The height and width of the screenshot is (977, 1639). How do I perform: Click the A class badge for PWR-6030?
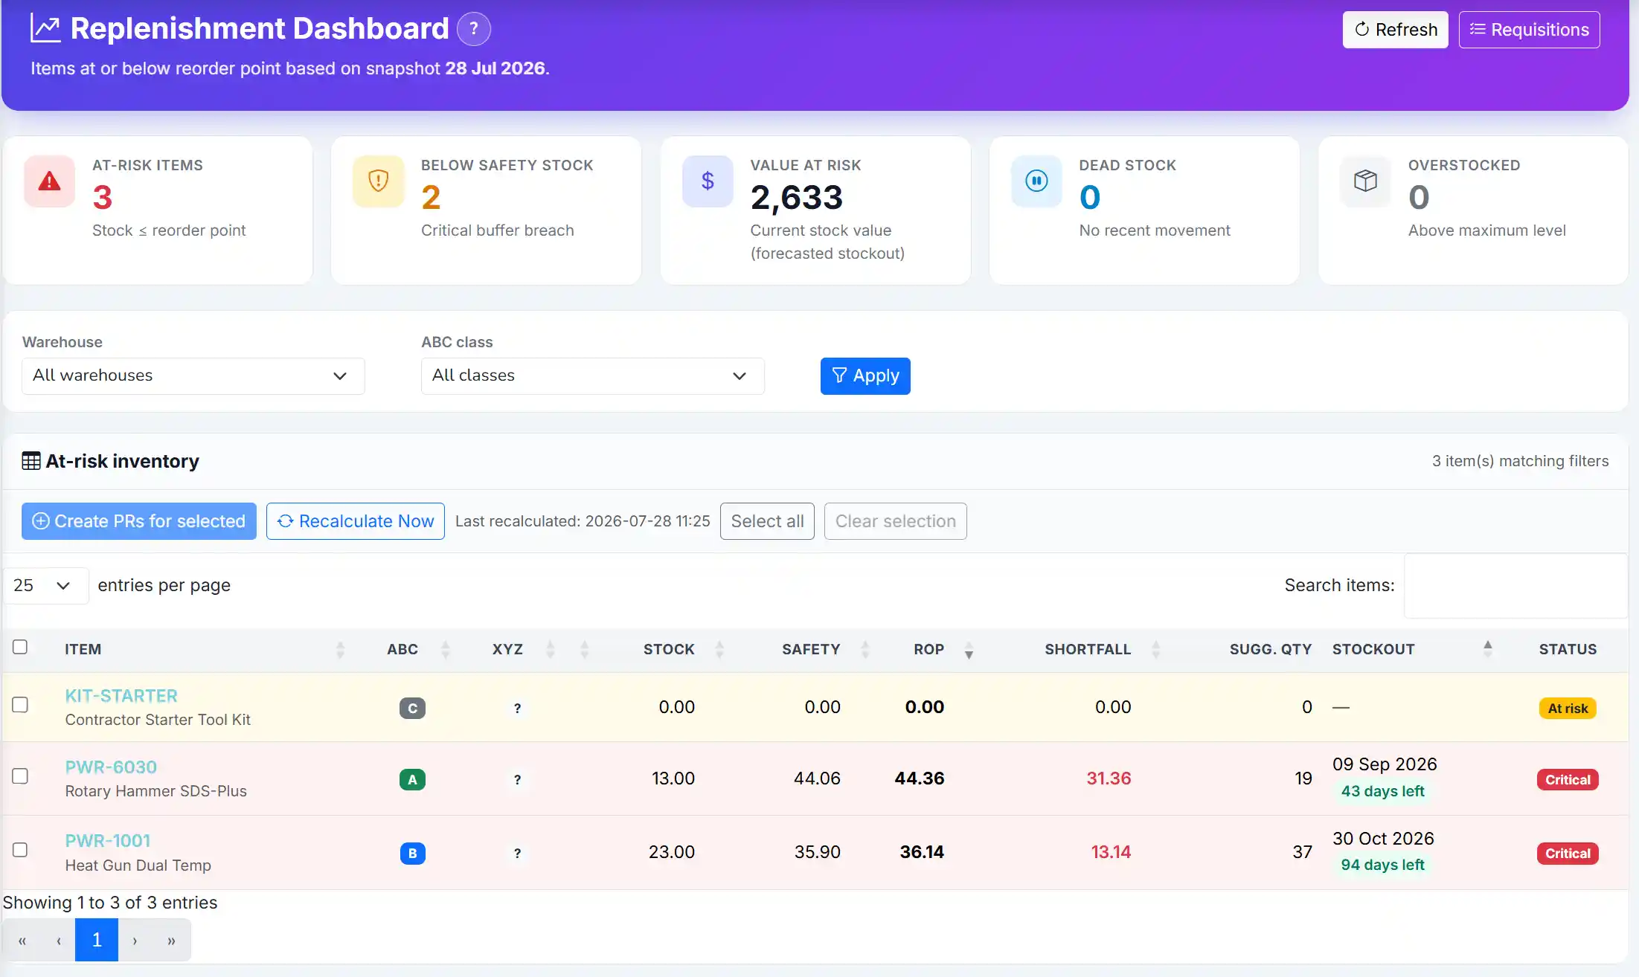[412, 779]
